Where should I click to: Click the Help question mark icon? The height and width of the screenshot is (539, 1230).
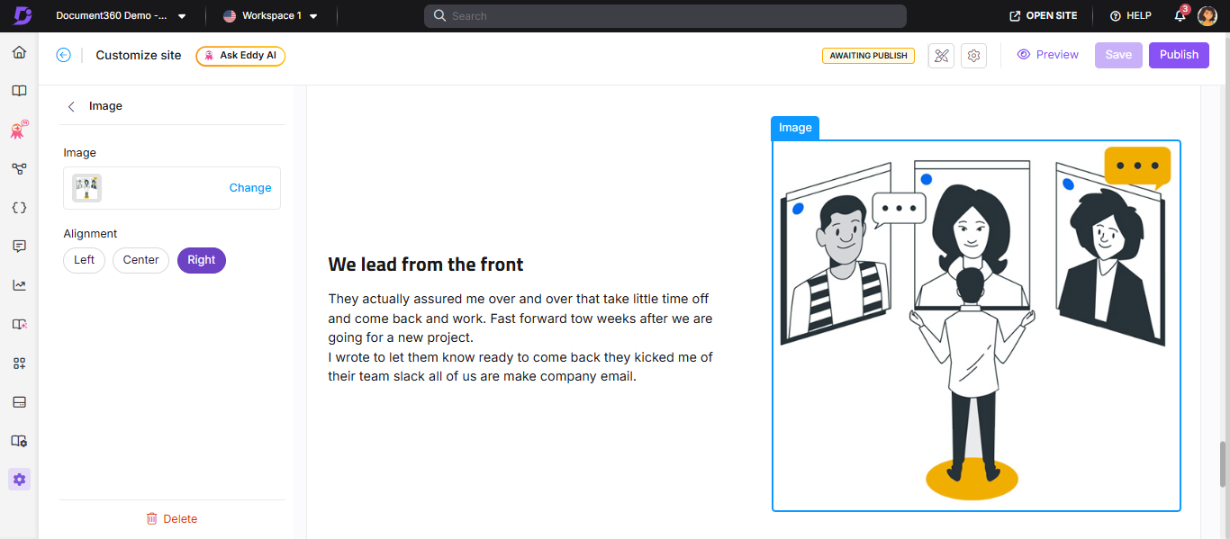coord(1115,16)
